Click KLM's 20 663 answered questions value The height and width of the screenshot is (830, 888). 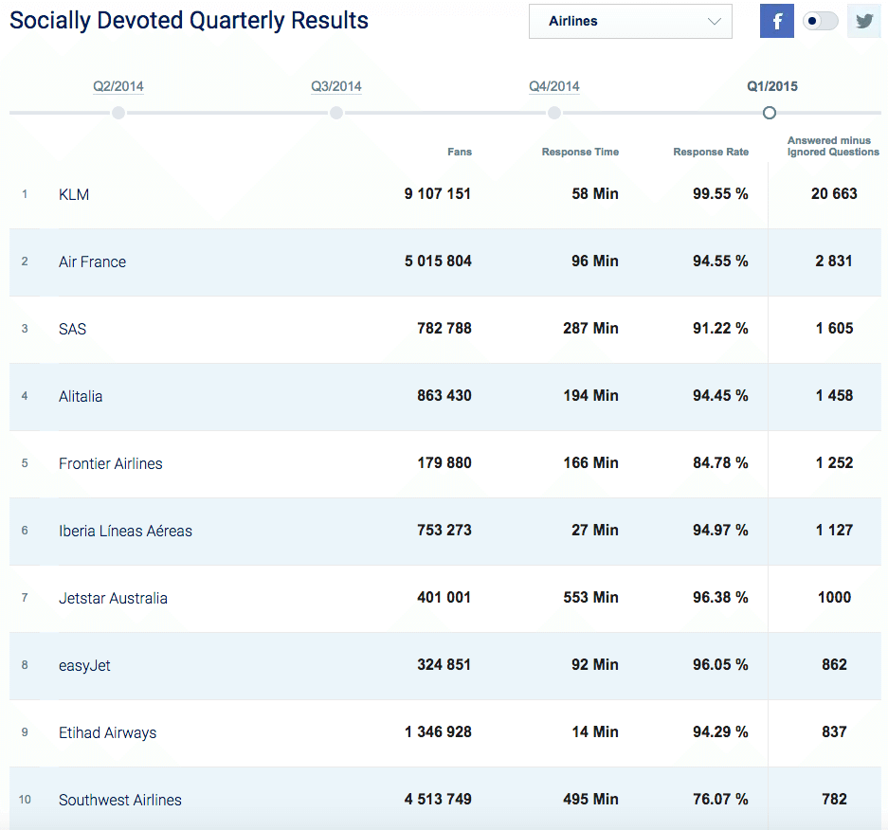[x=834, y=193]
